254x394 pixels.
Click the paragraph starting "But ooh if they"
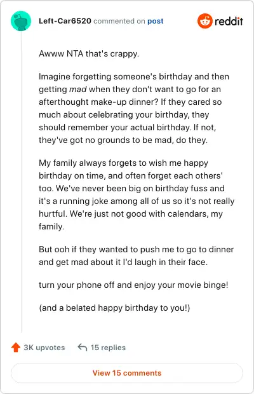point(137,255)
